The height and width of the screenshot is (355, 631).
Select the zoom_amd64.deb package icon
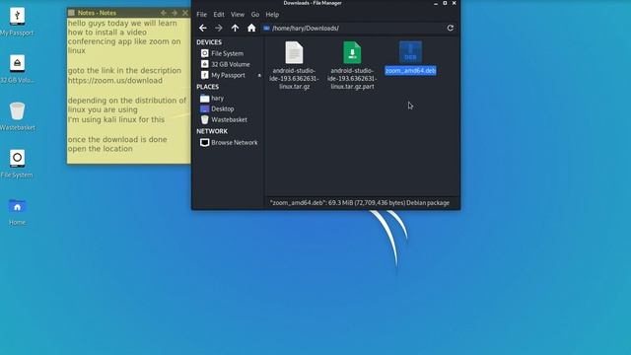(410, 52)
